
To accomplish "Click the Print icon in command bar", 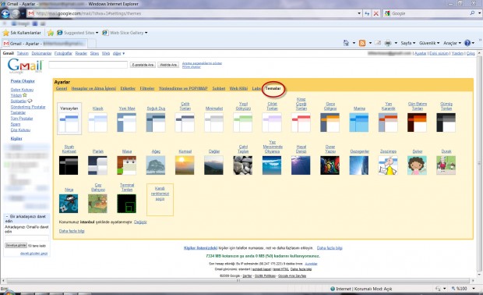I will point(388,43).
